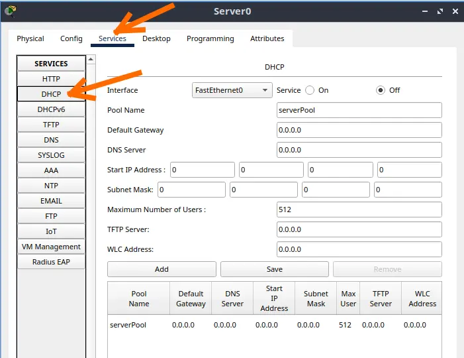Open the Programming tab
464x358 pixels.
coord(210,38)
